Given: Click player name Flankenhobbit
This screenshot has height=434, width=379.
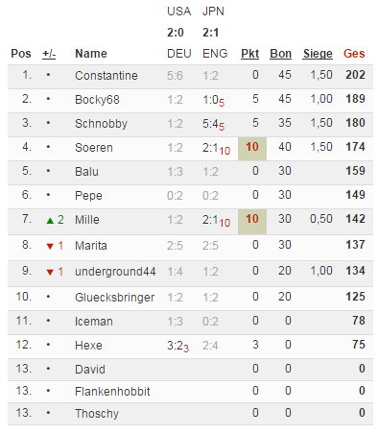Looking at the screenshot, I should pyautogui.click(x=112, y=392).
